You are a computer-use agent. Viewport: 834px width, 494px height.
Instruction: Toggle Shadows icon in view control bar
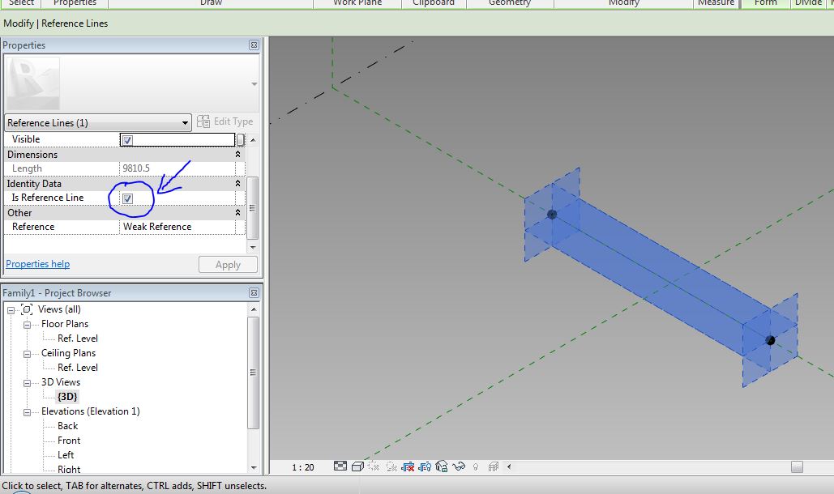(391, 466)
